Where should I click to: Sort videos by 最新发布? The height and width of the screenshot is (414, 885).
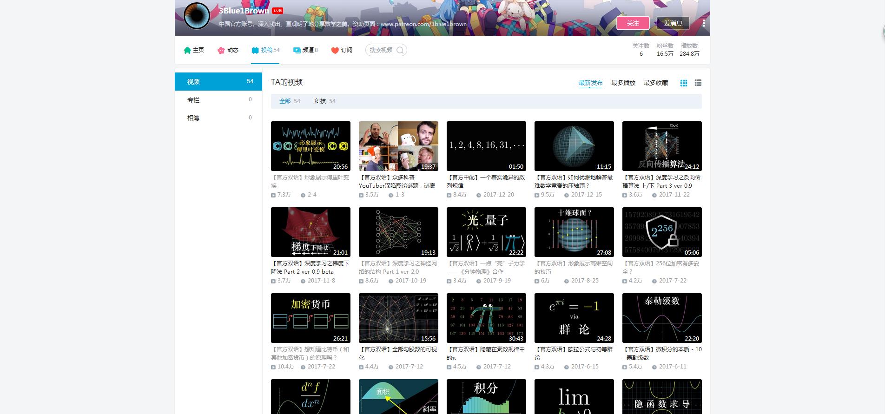pyautogui.click(x=591, y=83)
